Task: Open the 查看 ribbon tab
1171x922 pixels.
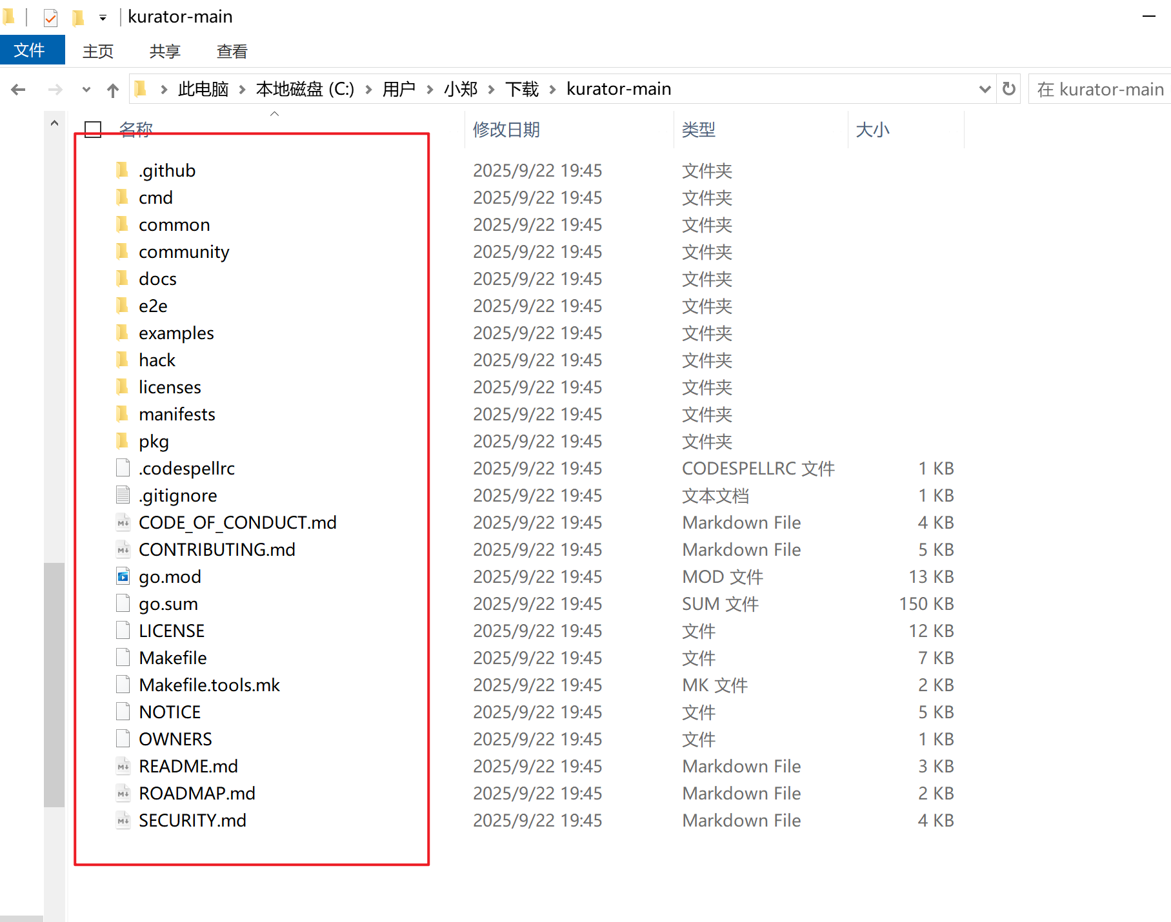Action: coord(232,51)
